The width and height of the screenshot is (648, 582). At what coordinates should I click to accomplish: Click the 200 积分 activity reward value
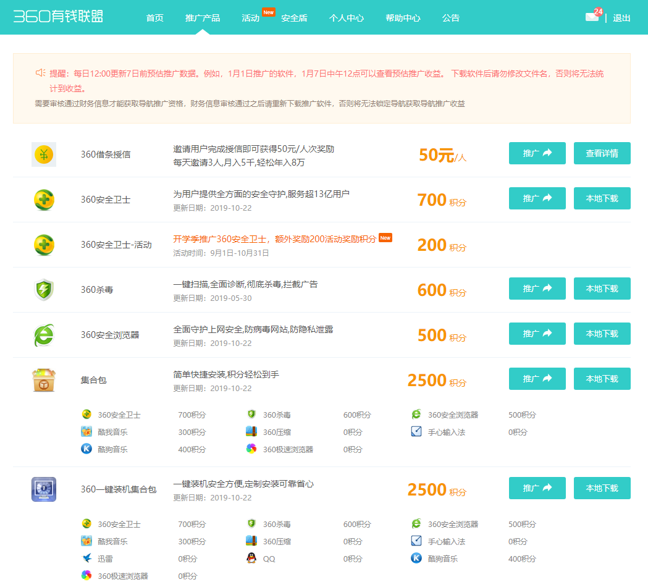click(442, 245)
